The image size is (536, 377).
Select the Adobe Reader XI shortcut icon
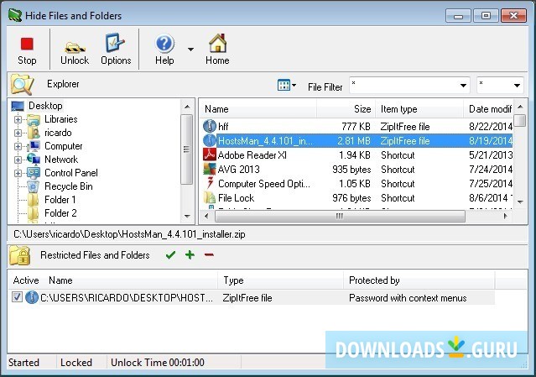pos(209,155)
